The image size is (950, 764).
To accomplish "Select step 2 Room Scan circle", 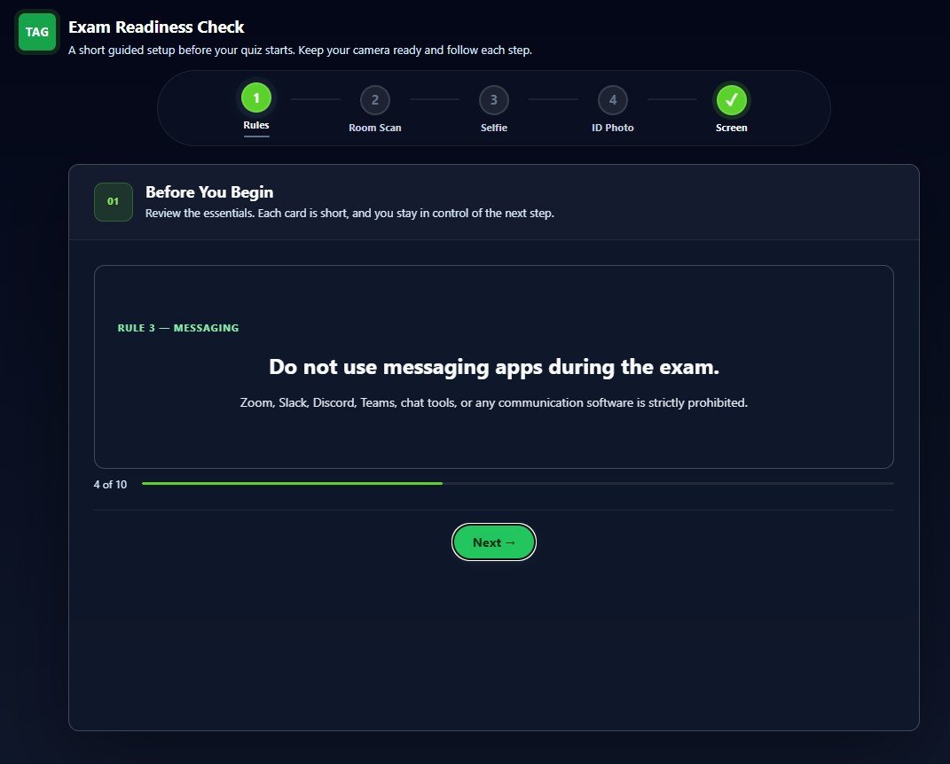I will coord(375,100).
